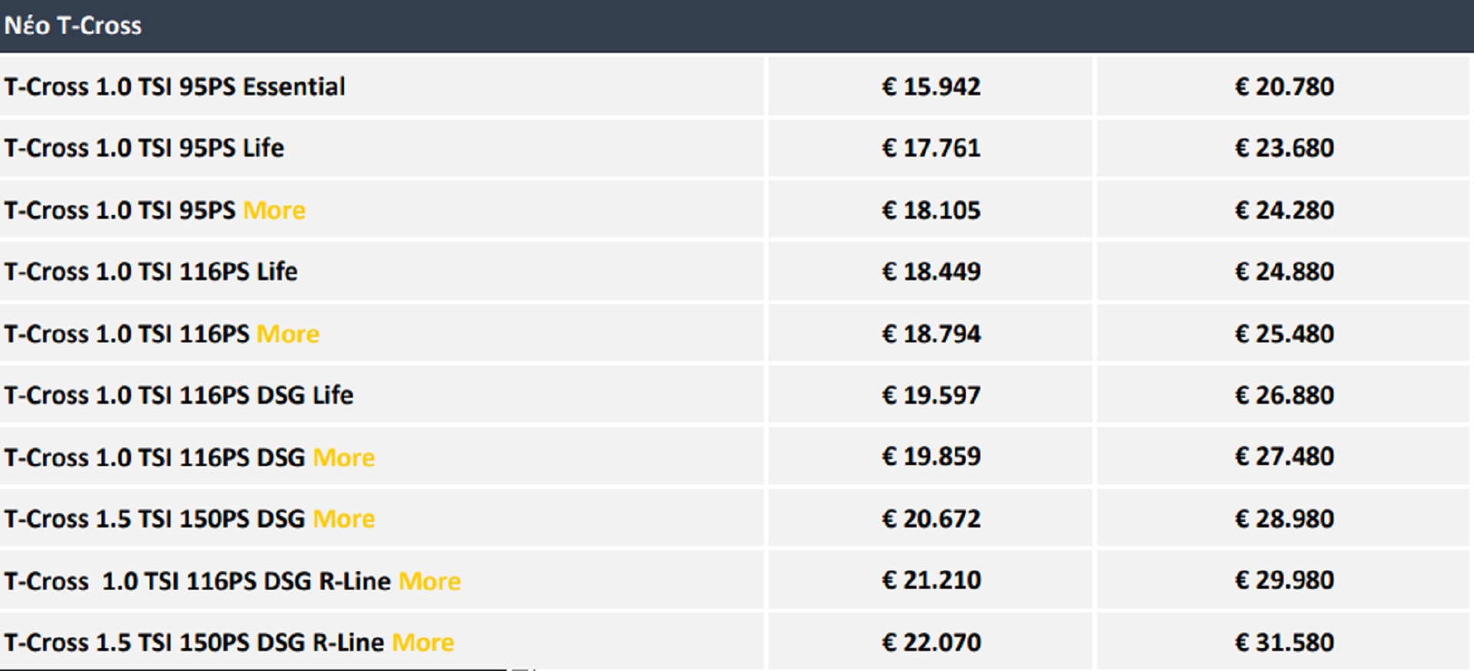Click the € 29.980 price cell

click(1284, 580)
